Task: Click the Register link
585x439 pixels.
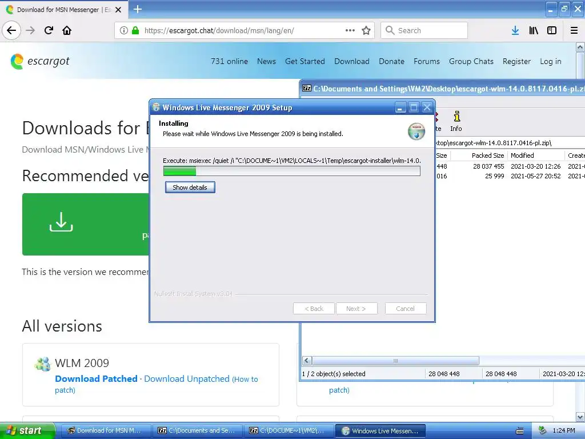Action: click(516, 61)
